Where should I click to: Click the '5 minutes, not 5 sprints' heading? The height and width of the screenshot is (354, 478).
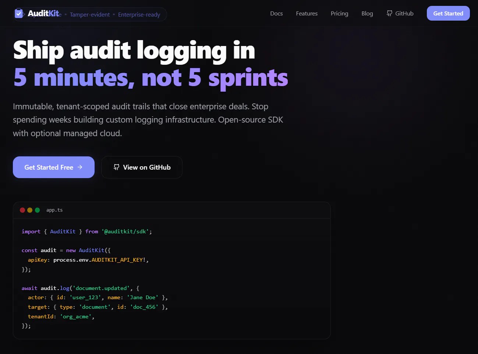coord(151,78)
